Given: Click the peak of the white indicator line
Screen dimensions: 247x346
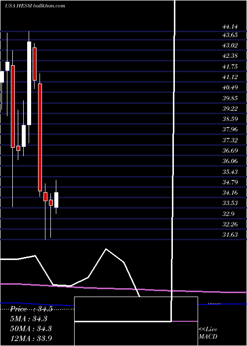Looking at the screenshot, I should [106, 249].
